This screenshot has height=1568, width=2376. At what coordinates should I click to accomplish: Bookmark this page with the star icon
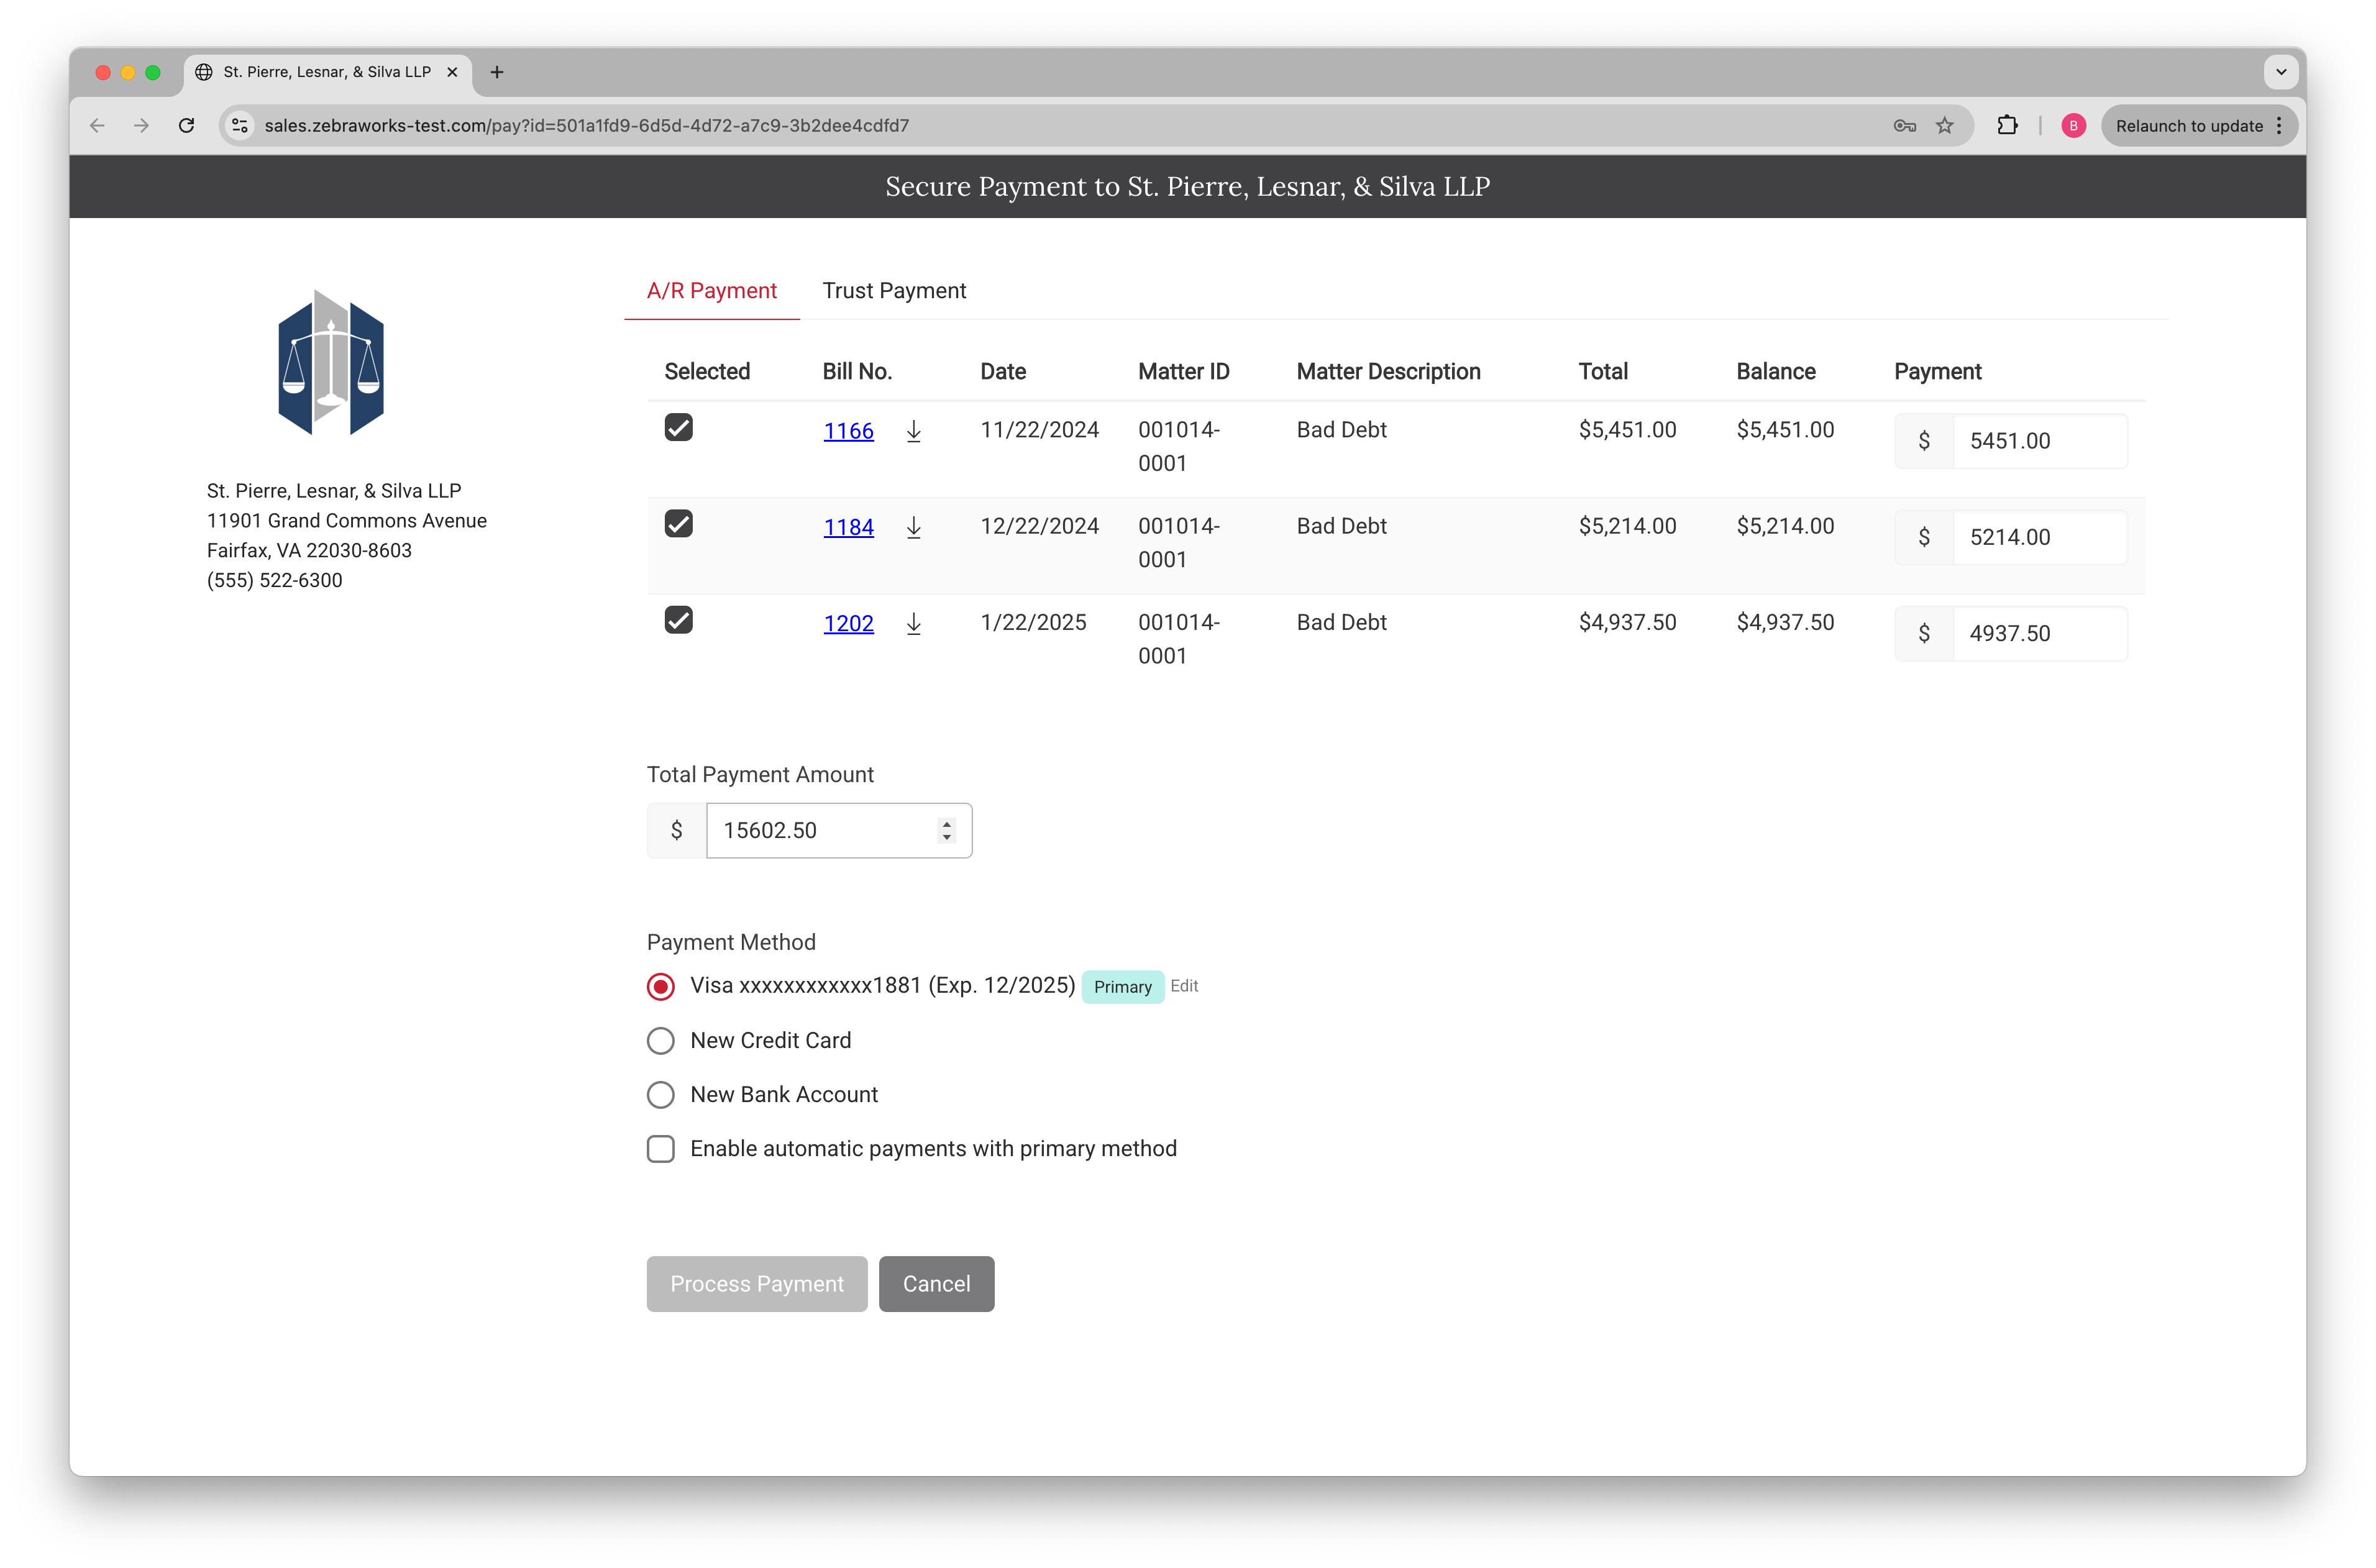click(1945, 125)
